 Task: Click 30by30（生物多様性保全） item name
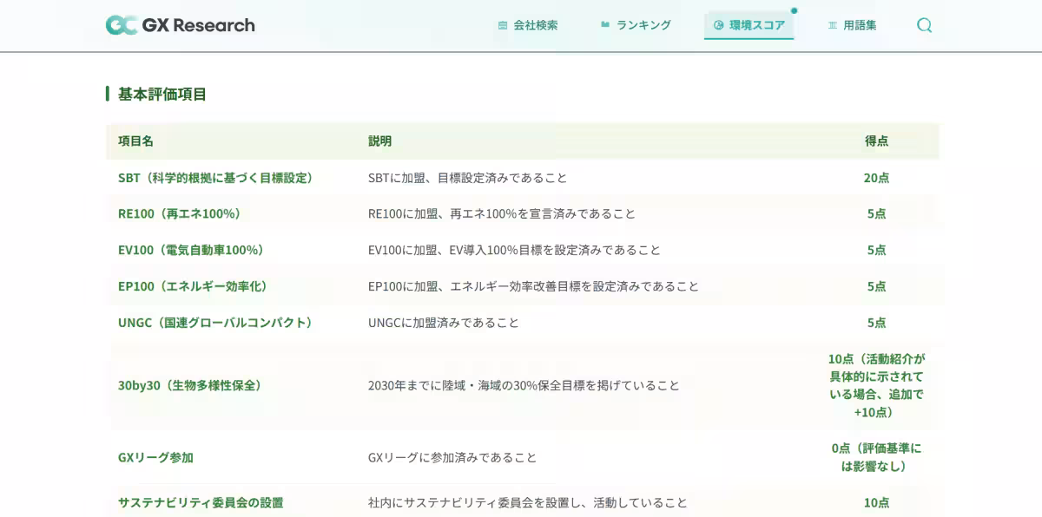189,385
